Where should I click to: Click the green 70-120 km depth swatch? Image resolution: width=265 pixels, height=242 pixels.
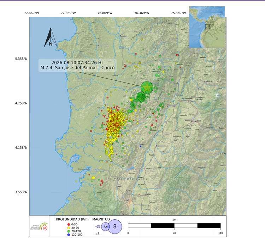69,231
